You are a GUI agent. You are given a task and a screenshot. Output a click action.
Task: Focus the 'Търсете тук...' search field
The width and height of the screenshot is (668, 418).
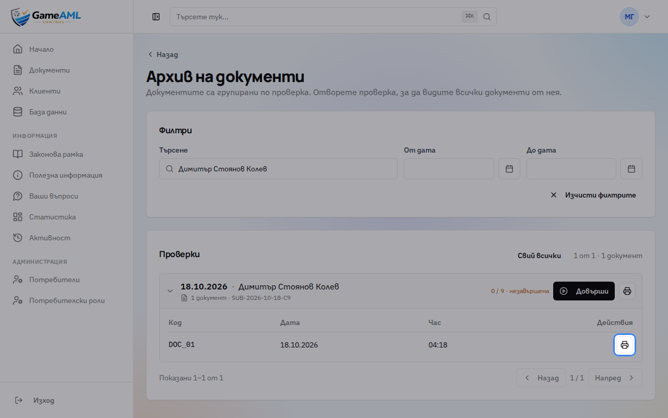coord(333,17)
